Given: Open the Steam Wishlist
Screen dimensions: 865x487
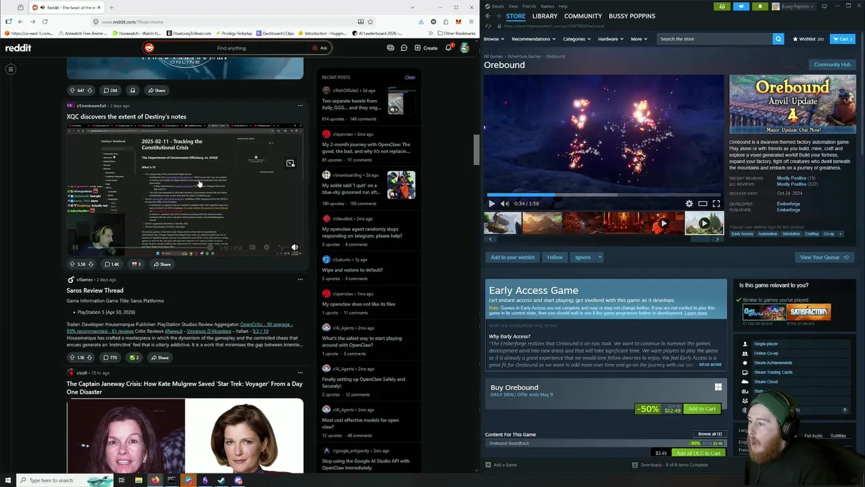Looking at the screenshot, I should [x=808, y=39].
